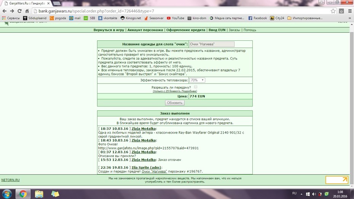Screen dimensions: 354x199
Task: Open Chrome in the taskbar
Action: coord(23,194)
